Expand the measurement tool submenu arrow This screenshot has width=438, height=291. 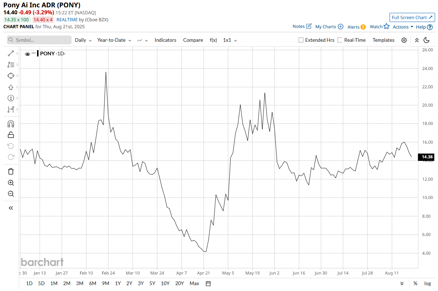tap(17, 109)
